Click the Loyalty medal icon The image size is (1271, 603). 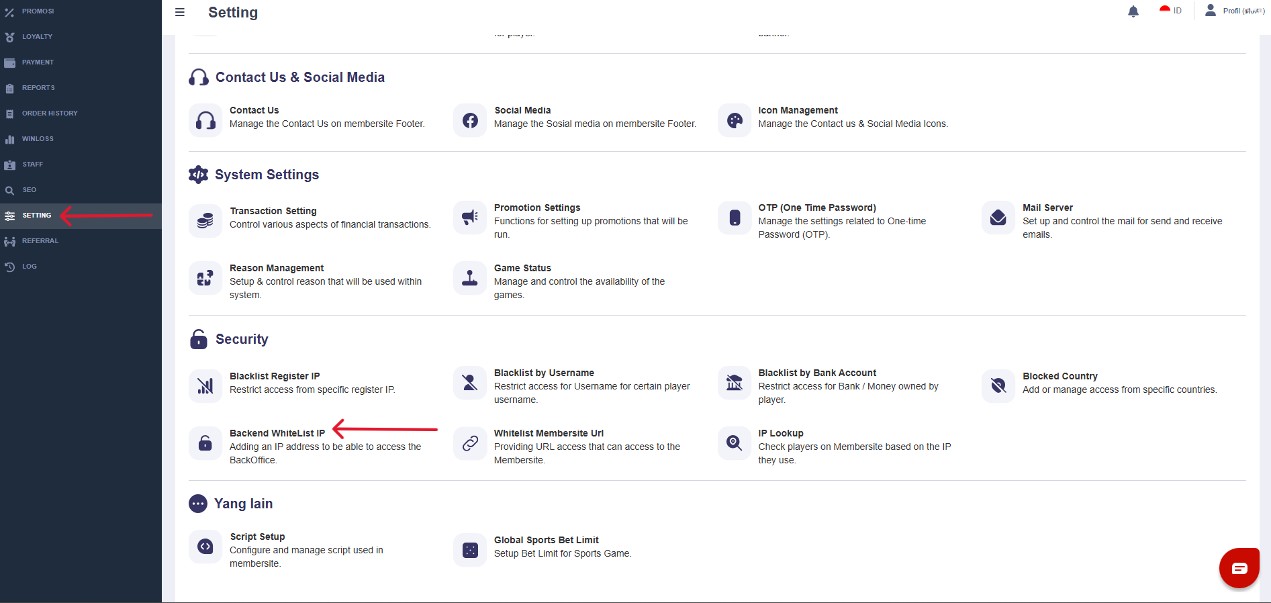(9, 38)
